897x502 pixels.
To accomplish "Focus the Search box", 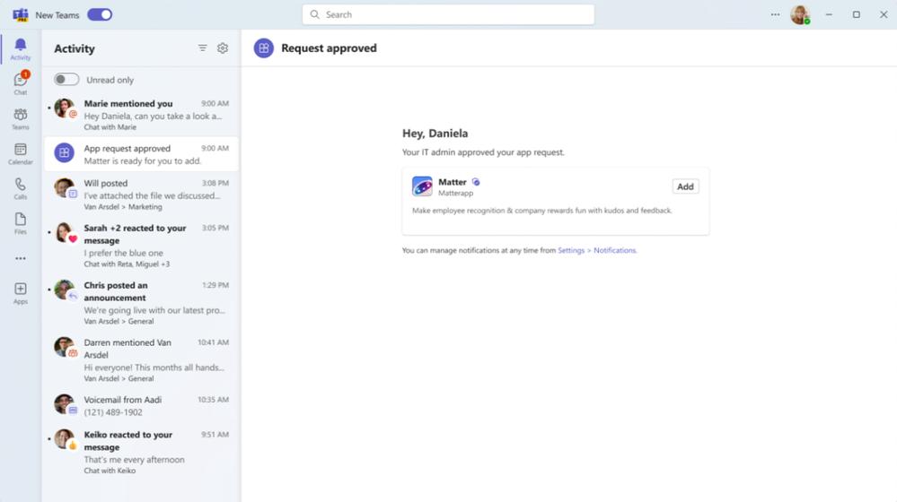I will click(448, 14).
